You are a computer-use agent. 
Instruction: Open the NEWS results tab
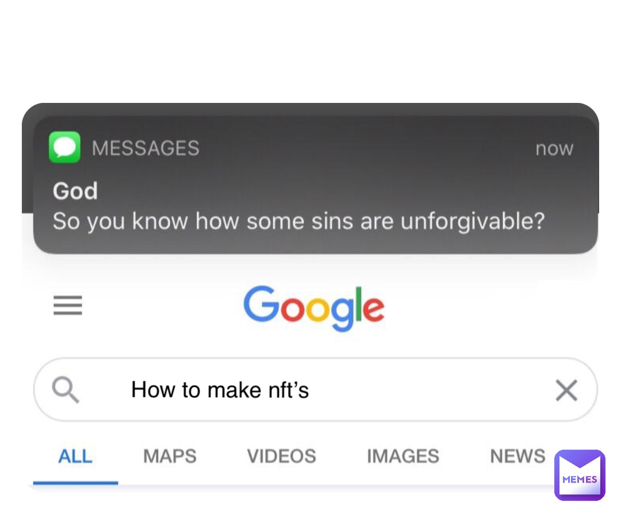coord(517,456)
